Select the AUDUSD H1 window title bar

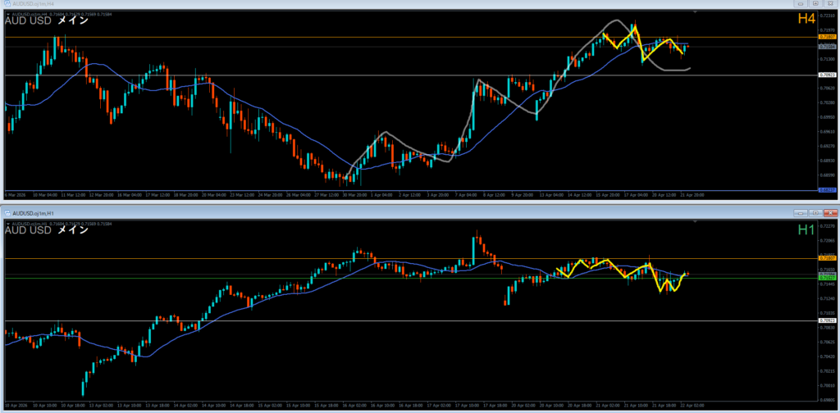[328, 212]
